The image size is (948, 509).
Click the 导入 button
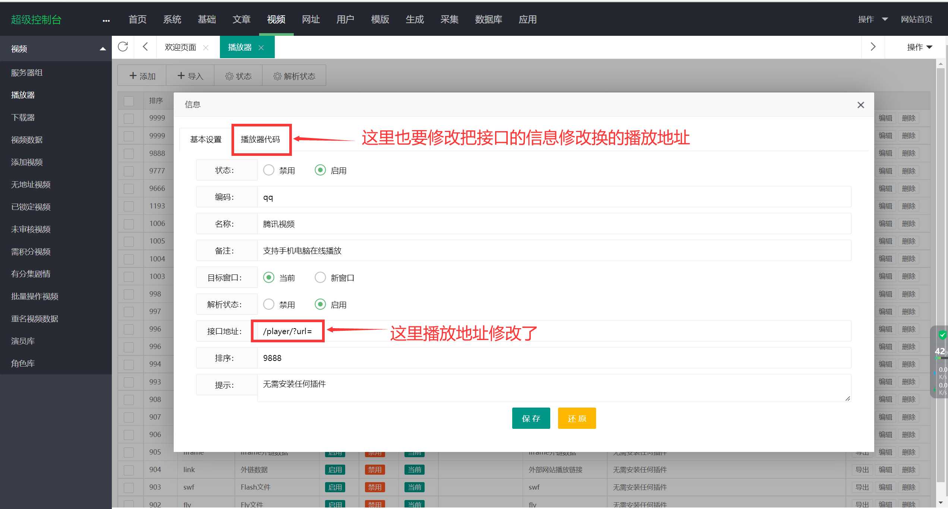pos(190,76)
